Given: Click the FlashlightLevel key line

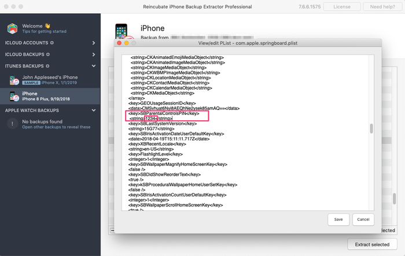Looking at the screenshot, I should pos(156,154).
